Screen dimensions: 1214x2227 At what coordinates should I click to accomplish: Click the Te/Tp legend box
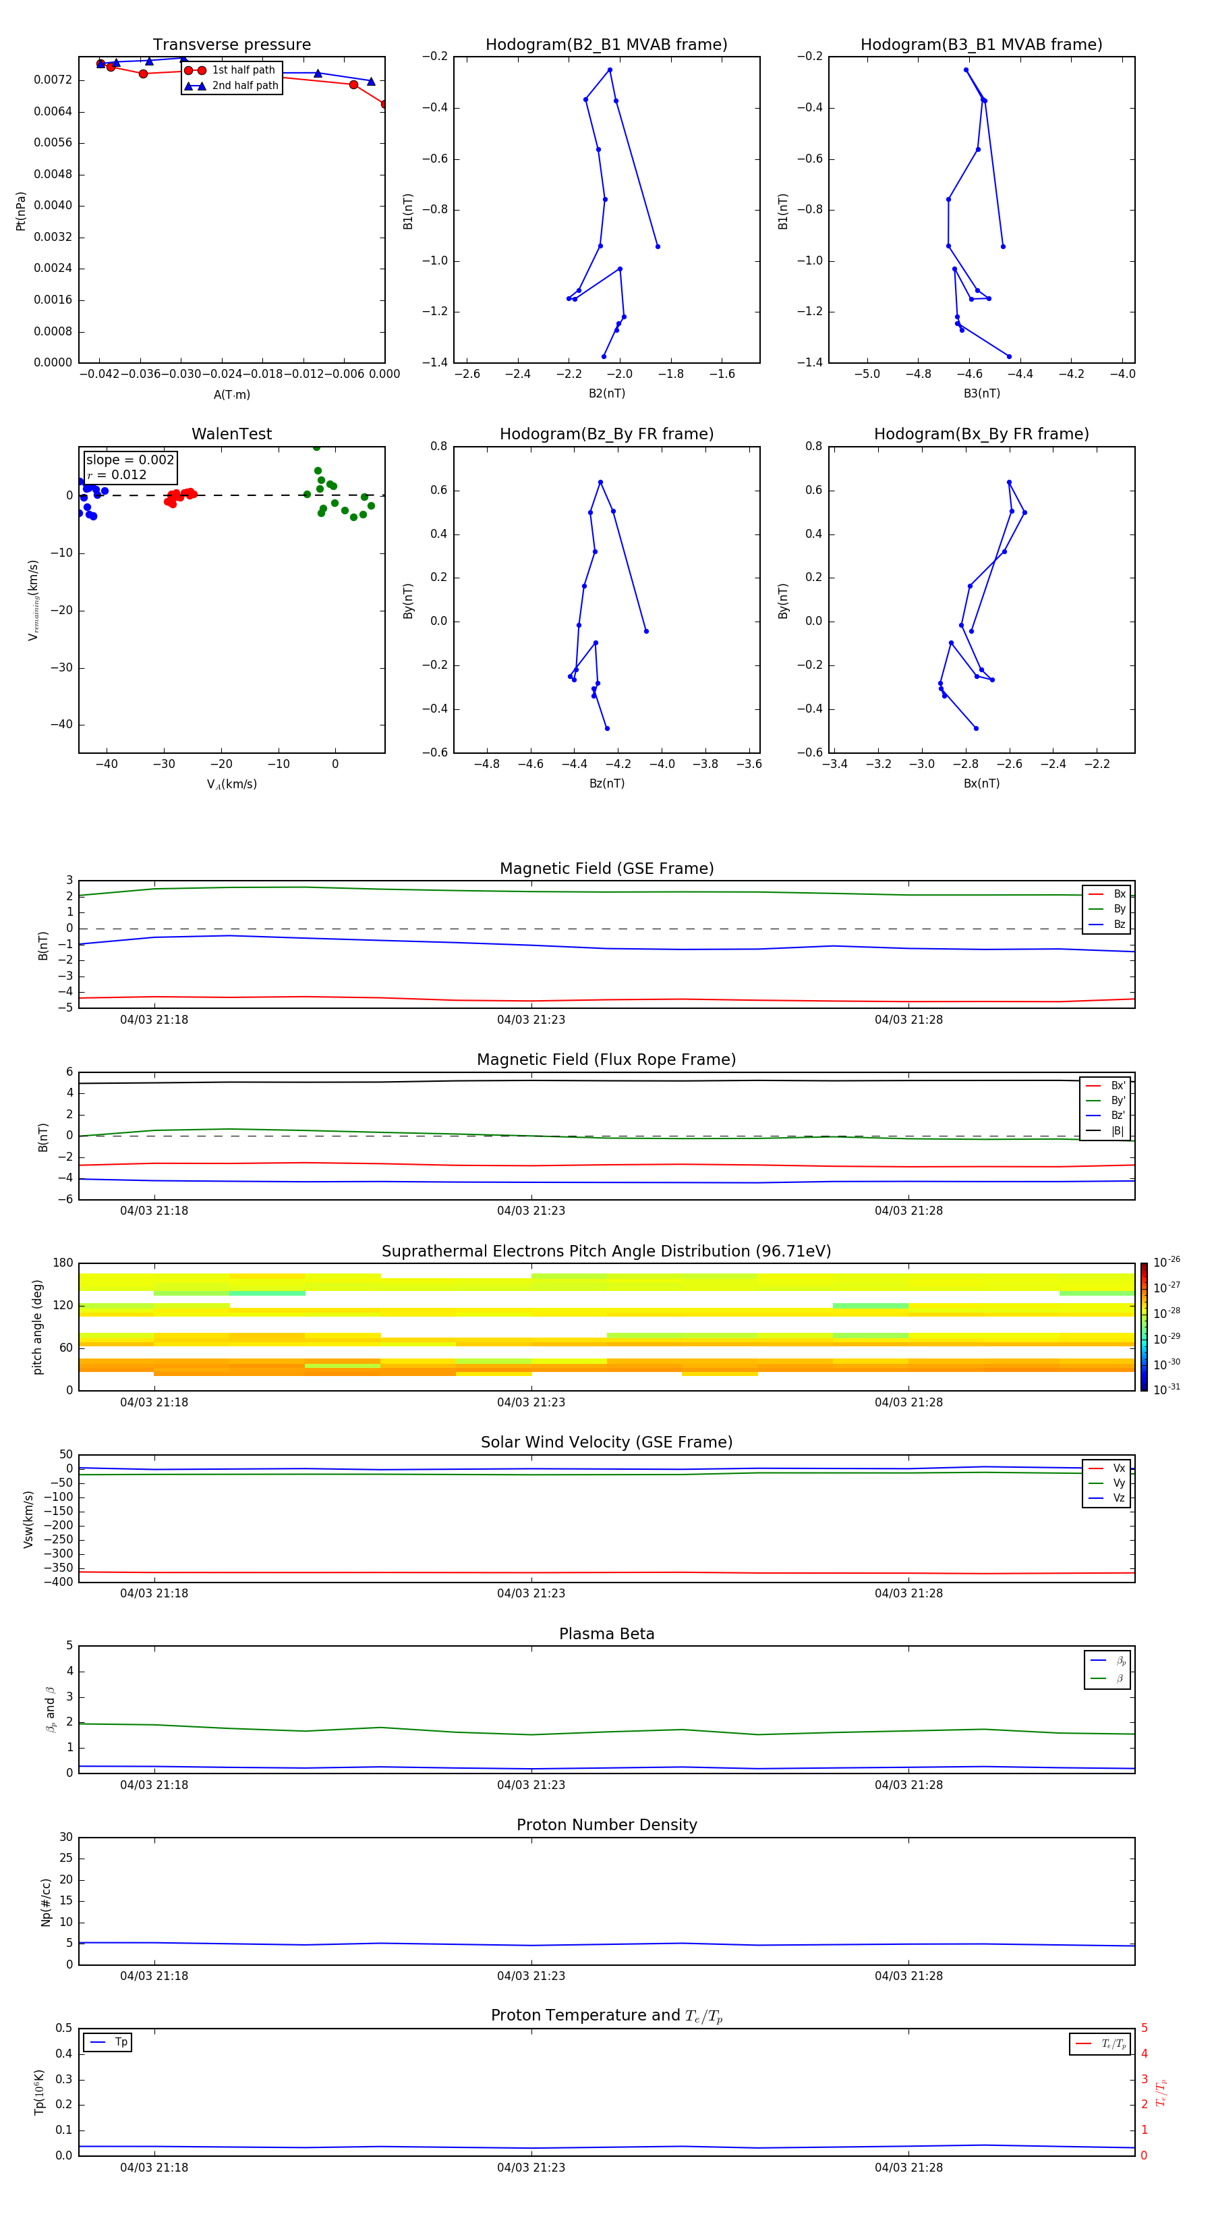tap(1100, 2043)
